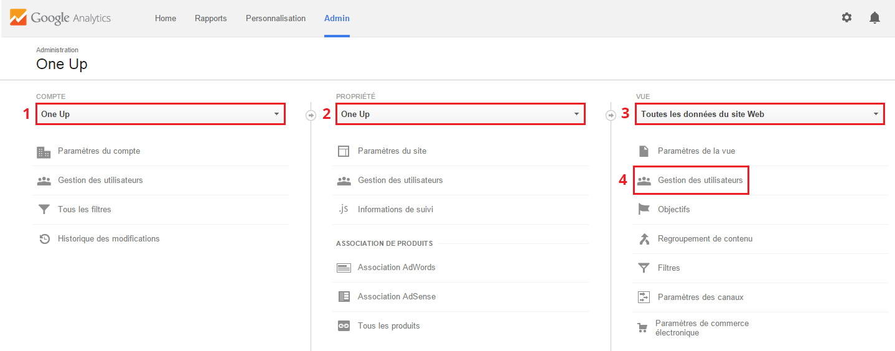Click the people icon in the Compte column
Image resolution: width=895 pixels, height=351 pixels.
tap(44, 180)
